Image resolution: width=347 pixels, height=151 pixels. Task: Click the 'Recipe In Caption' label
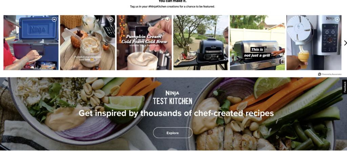pyautogui.click(x=144, y=23)
